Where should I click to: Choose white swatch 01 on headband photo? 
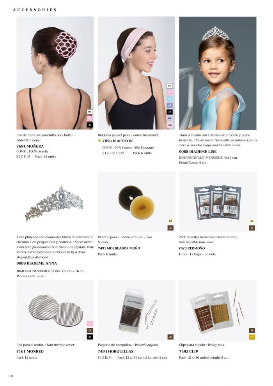[169, 86]
